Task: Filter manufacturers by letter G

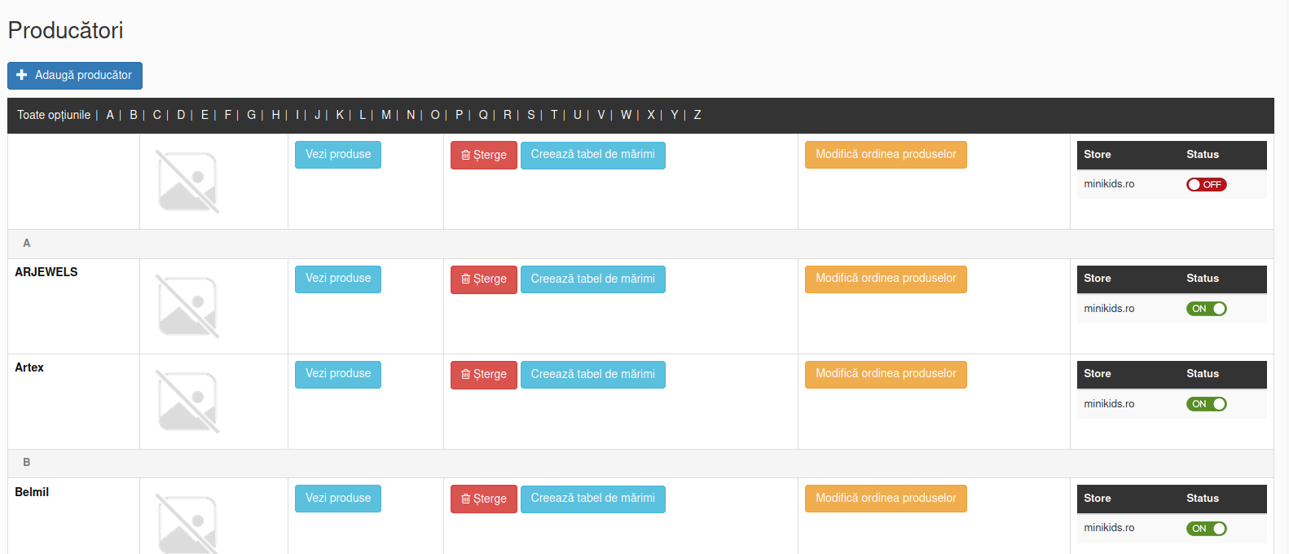Action: tap(252, 115)
